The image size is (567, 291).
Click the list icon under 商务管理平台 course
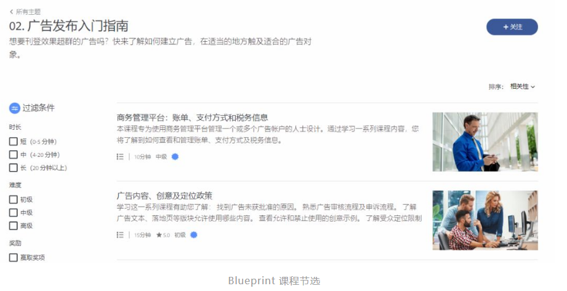pos(120,156)
